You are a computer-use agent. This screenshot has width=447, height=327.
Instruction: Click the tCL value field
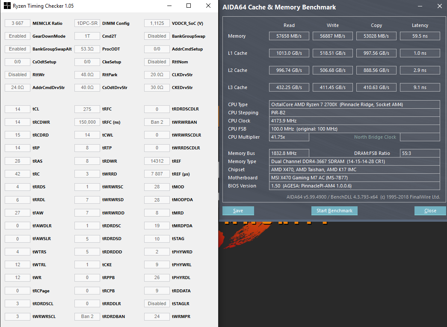click(x=18, y=109)
